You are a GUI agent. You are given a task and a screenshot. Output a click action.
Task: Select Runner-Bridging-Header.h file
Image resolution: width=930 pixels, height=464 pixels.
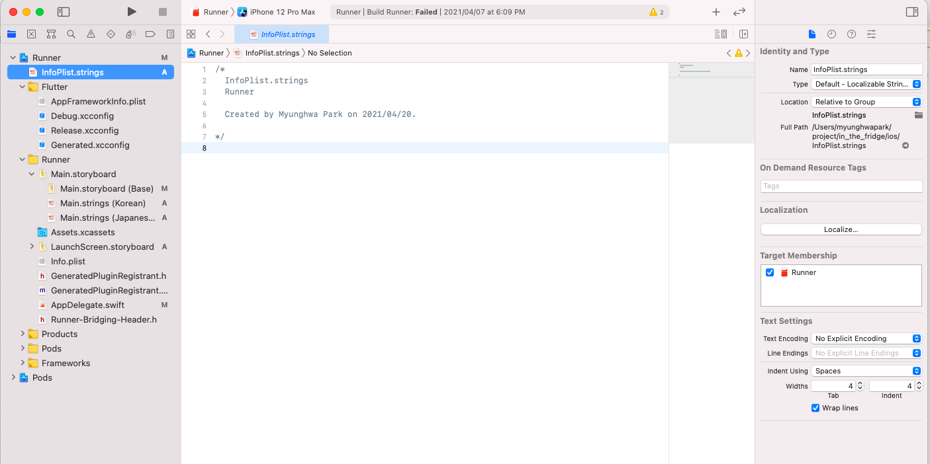click(103, 319)
